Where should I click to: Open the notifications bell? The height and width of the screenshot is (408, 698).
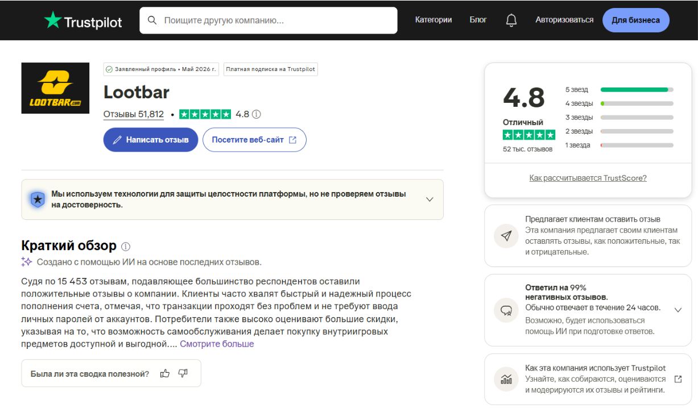point(511,20)
